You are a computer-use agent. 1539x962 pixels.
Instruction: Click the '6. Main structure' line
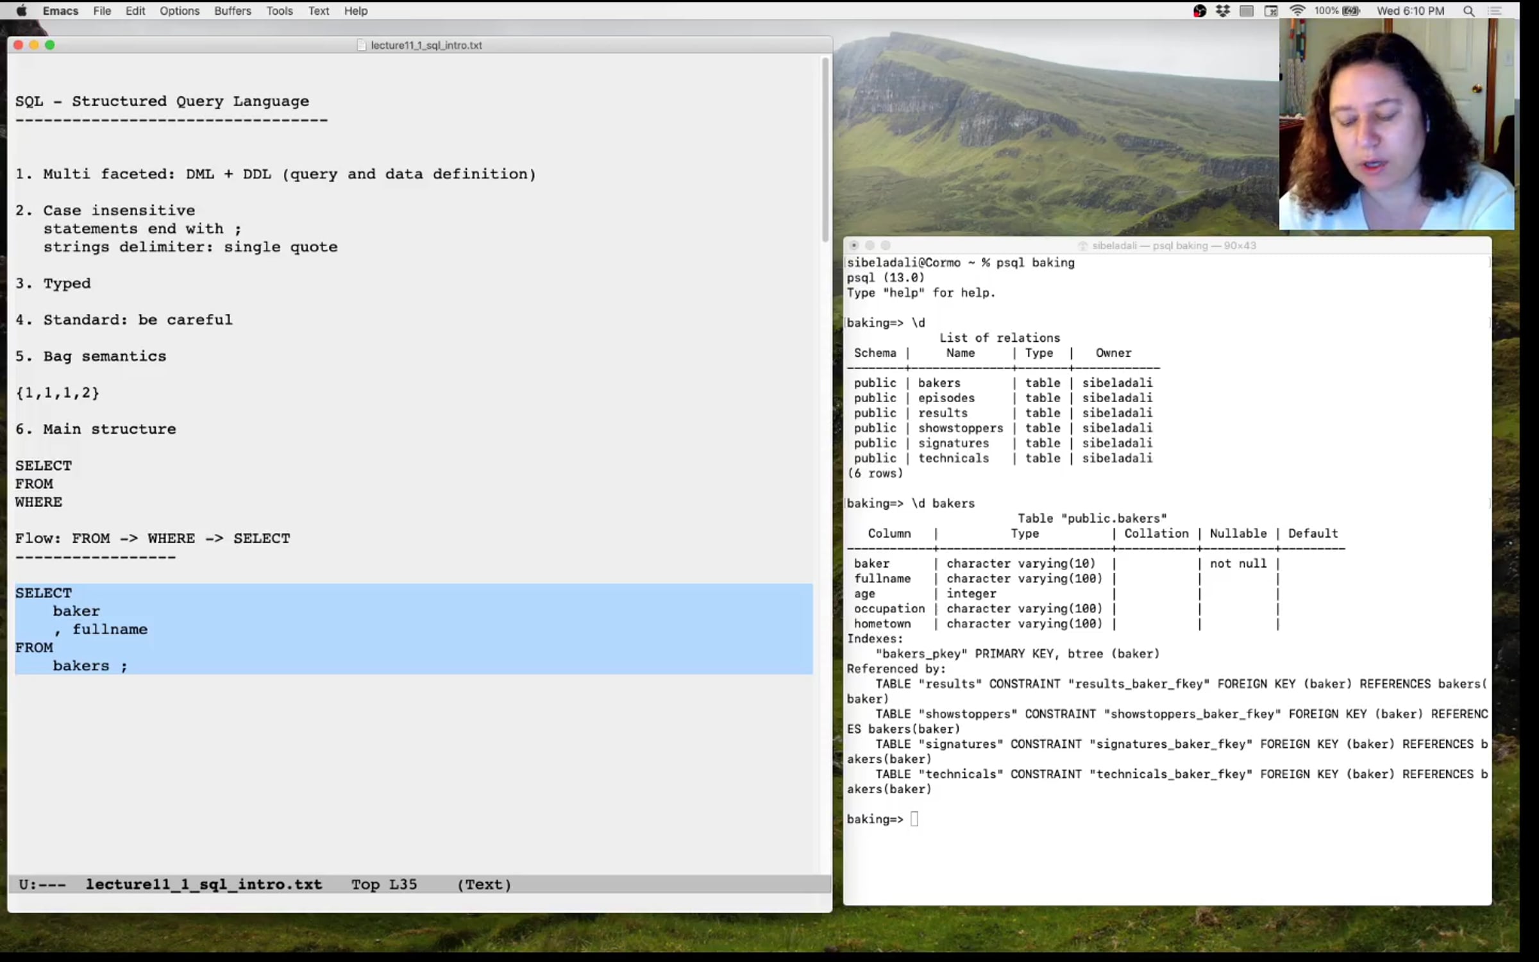tap(96, 430)
